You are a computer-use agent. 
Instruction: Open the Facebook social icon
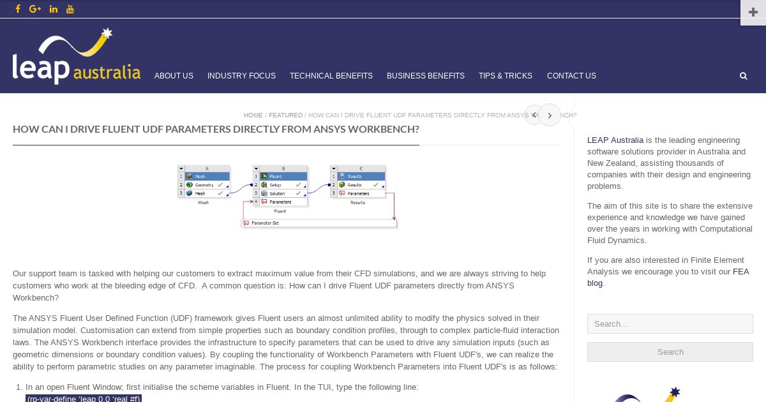(x=18, y=9)
